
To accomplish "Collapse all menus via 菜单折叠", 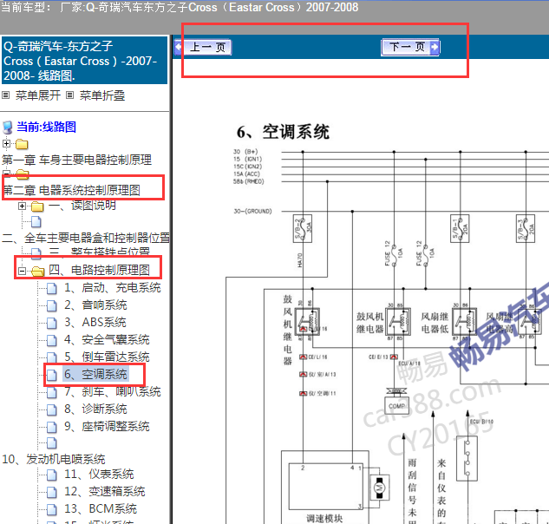I will [102, 95].
